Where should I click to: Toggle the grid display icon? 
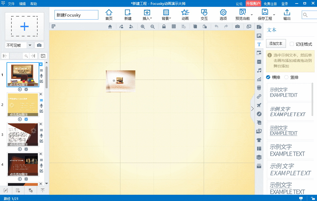pos(174,27)
